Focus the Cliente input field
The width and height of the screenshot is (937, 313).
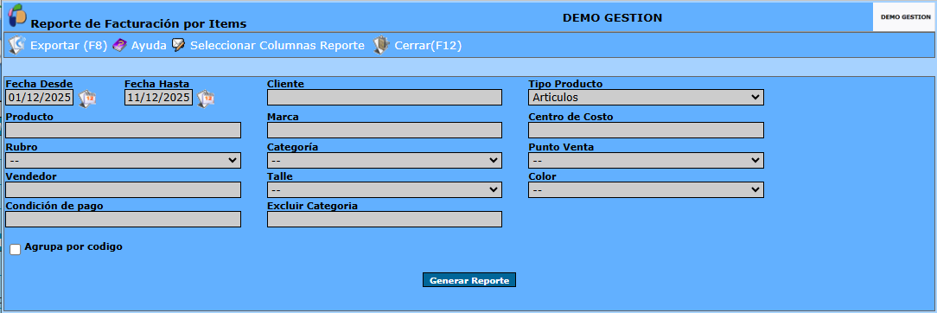pos(385,98)
